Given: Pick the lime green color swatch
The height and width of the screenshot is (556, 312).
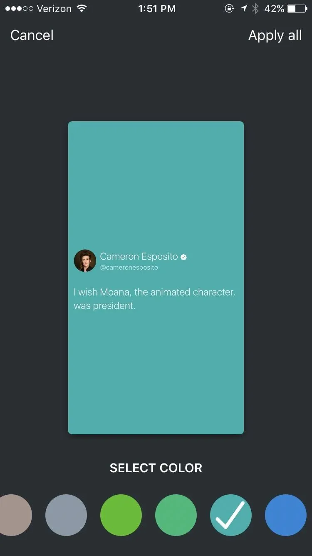Looking at the screenshot, I should [121, 515].
